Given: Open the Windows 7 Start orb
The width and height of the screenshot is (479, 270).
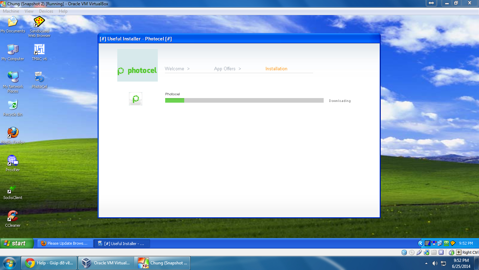Looking at the screenshot, I should click(9, 263).
